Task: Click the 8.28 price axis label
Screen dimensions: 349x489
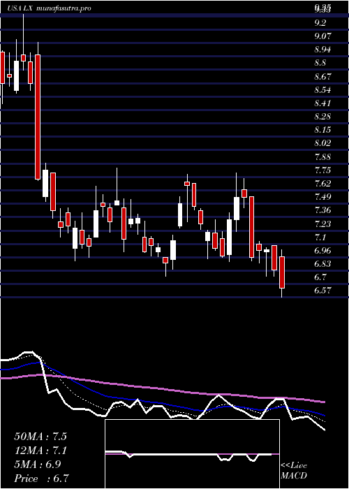Action: click(322, 117)
